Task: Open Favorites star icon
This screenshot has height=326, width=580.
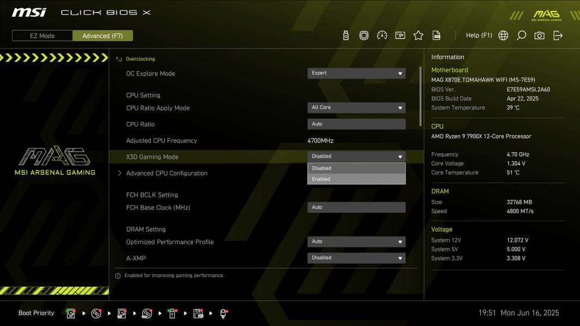Action: click(x=418, y=35)
